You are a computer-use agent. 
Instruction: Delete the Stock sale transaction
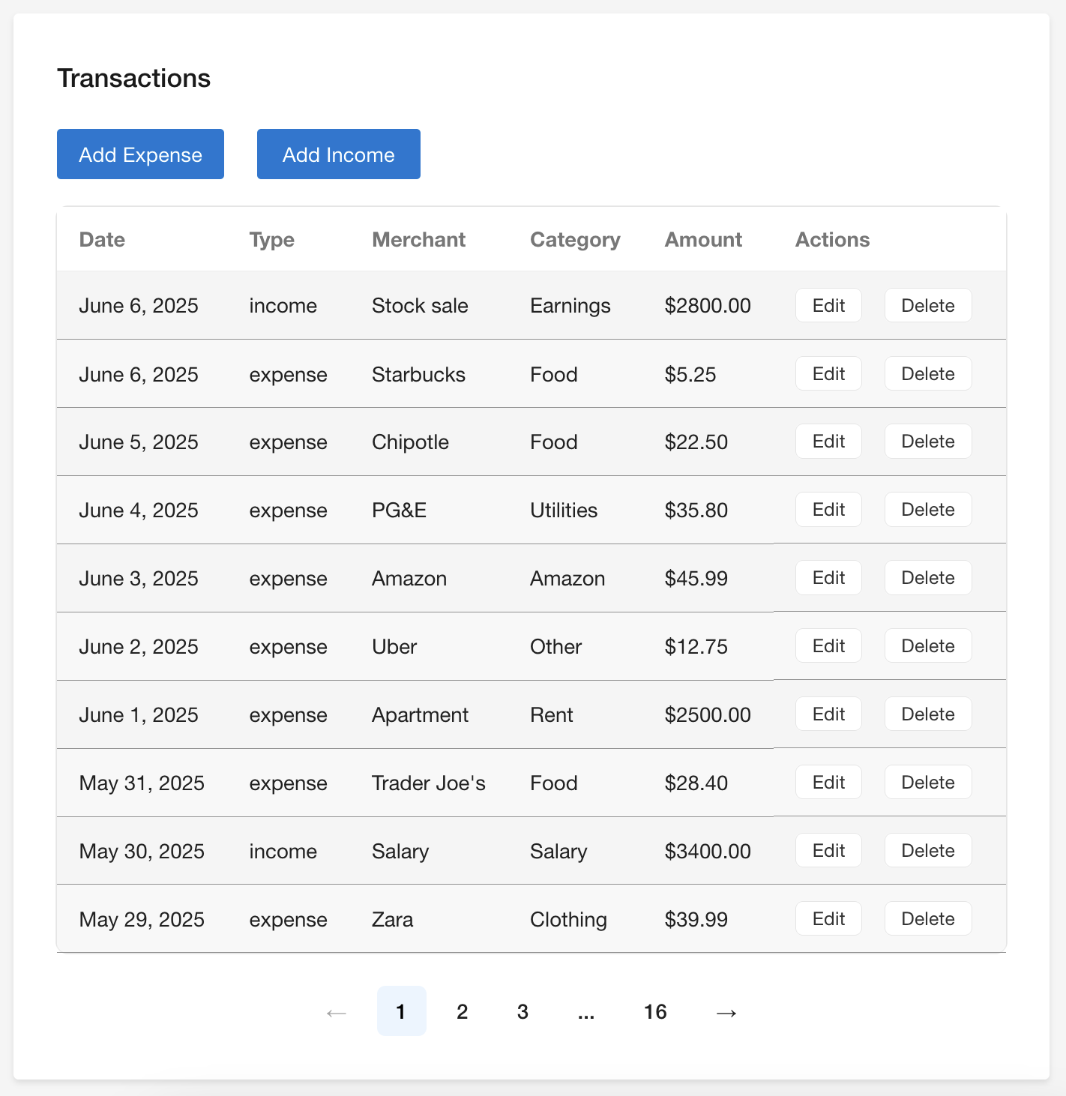click(x=928, y=305)
